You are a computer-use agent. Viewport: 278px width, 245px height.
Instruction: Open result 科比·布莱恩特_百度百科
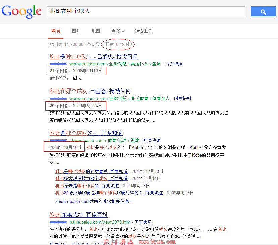[79, 215]
